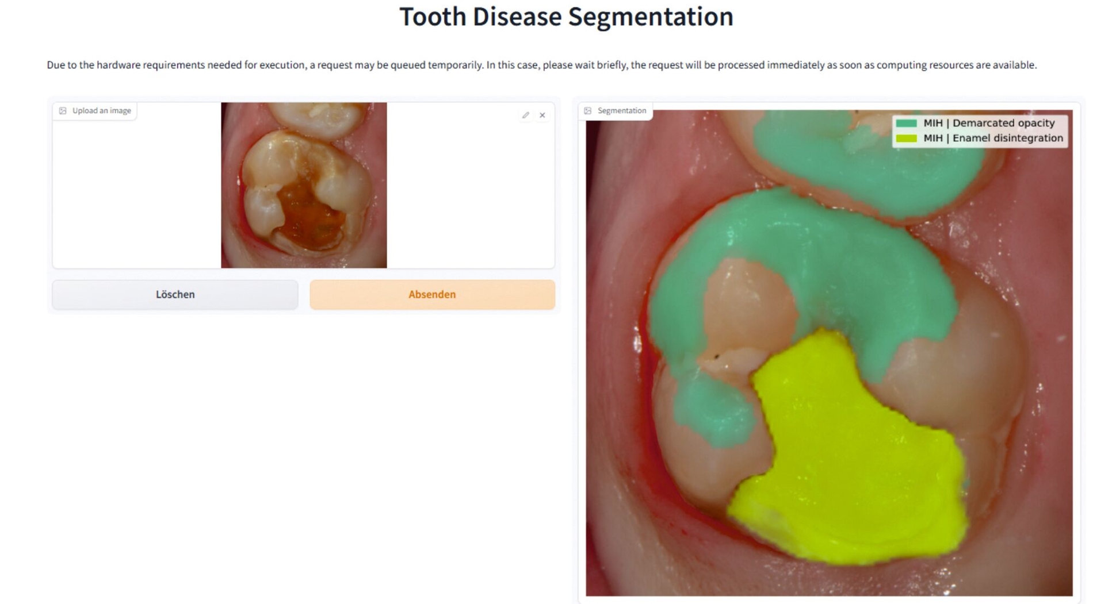Click the 'Tooth Disease Segmentation' page title
Screen dimensions: 1093x604
(x=566, y=16)
